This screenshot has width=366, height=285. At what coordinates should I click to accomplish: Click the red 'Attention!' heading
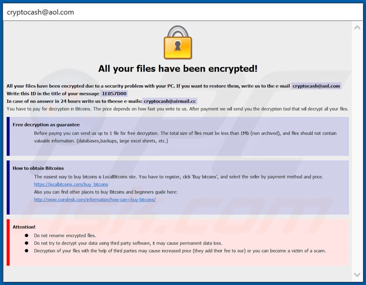24,227
